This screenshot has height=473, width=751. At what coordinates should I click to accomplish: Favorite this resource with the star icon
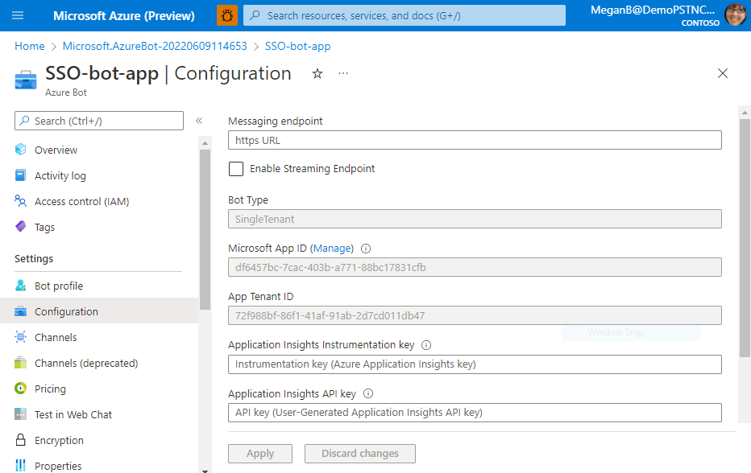[x=317, y=73]
